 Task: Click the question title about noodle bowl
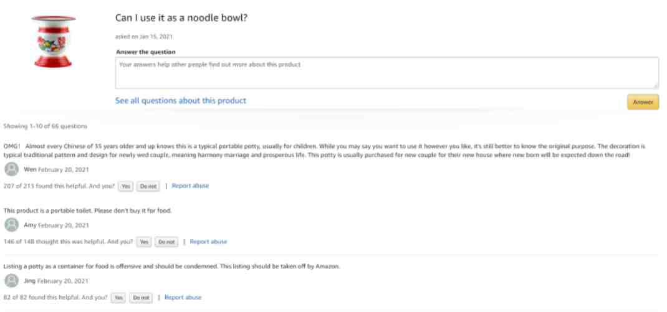pos(181,18)
